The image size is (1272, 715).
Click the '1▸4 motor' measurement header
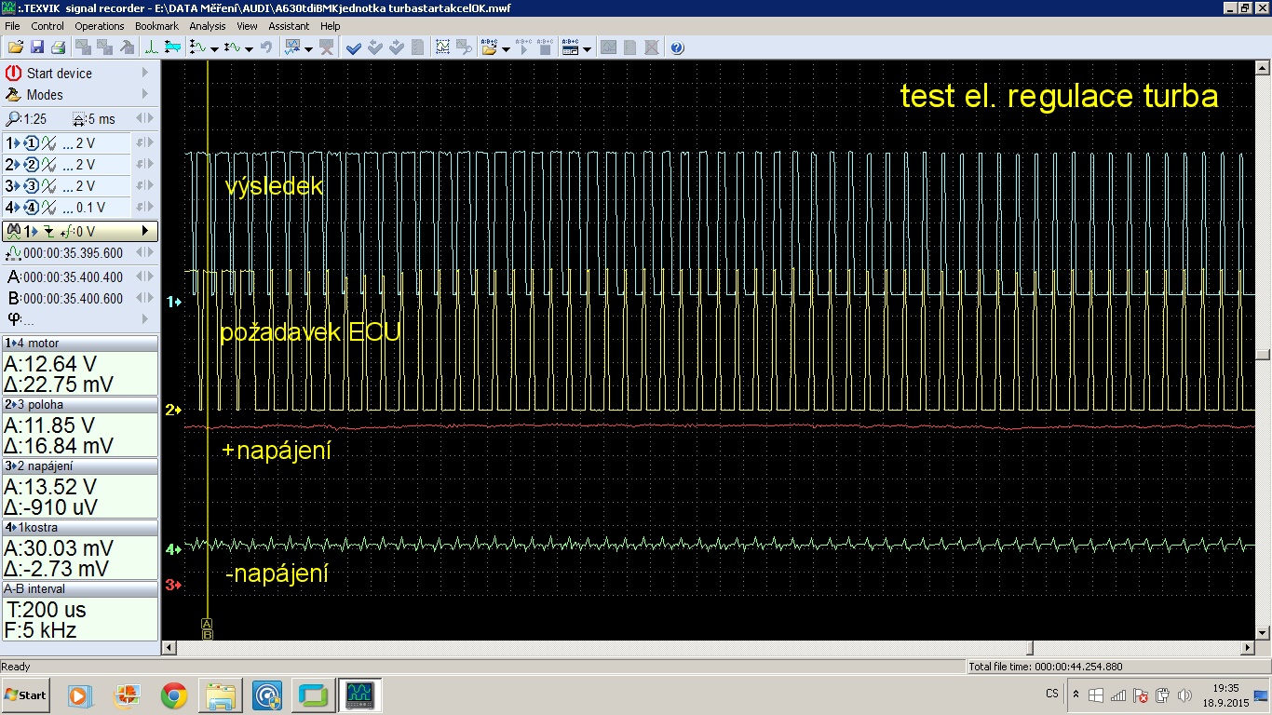(x=80, y=344)
